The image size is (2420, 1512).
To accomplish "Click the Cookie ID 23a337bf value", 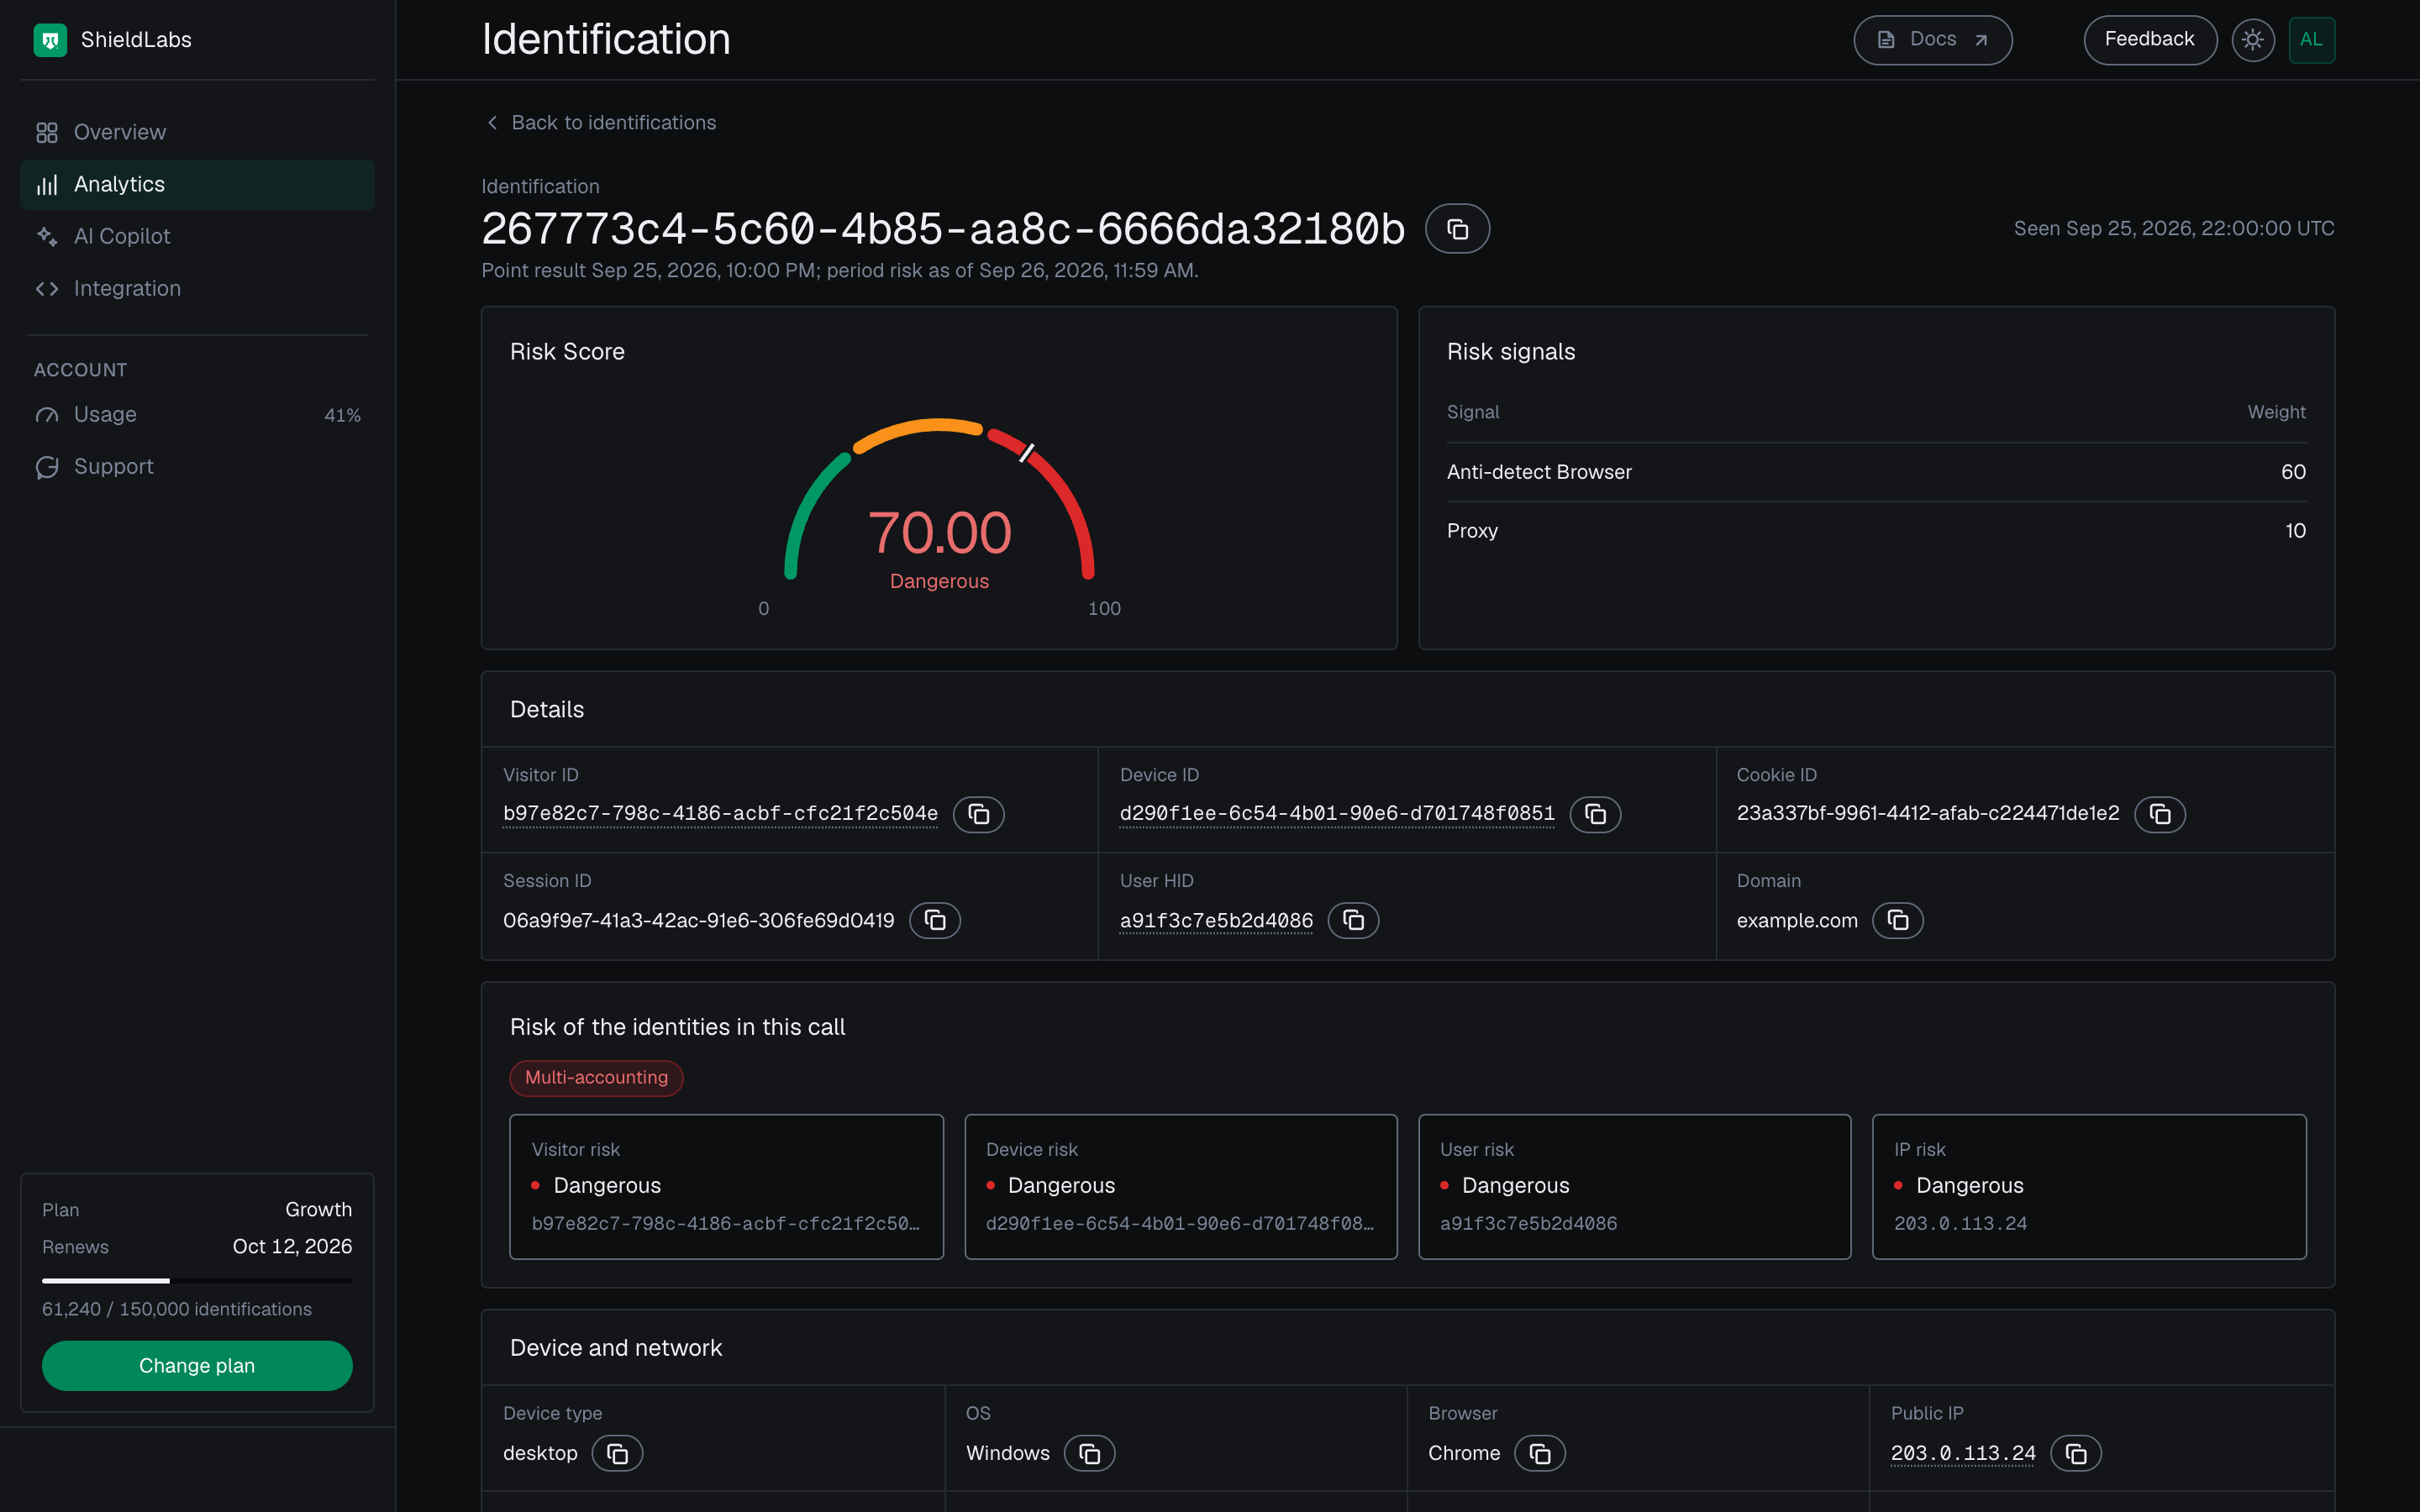I will [x=1927, y=814].
